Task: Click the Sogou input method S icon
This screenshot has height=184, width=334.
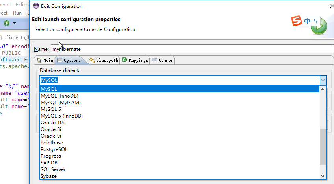Action: pyautogui.click(x=297, y=20)
